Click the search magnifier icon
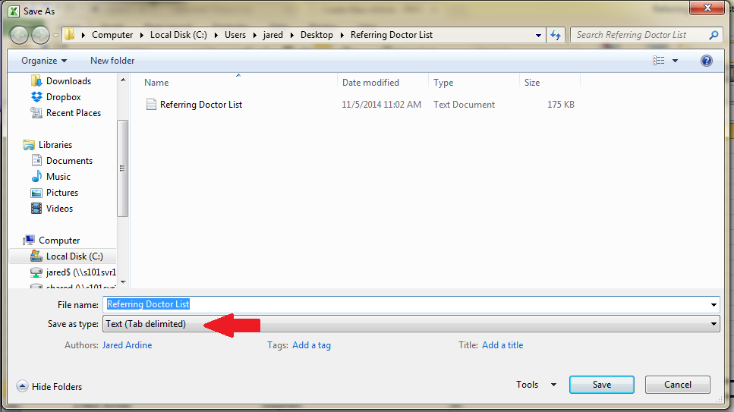 (714, 35)
